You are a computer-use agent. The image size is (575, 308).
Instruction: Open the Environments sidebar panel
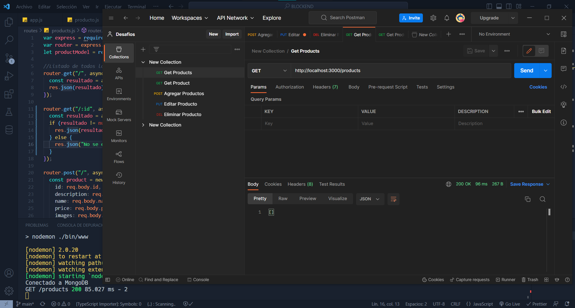coord(119,94)
